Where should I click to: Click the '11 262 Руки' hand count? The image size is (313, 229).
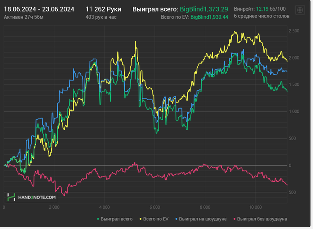coord(103,9)
